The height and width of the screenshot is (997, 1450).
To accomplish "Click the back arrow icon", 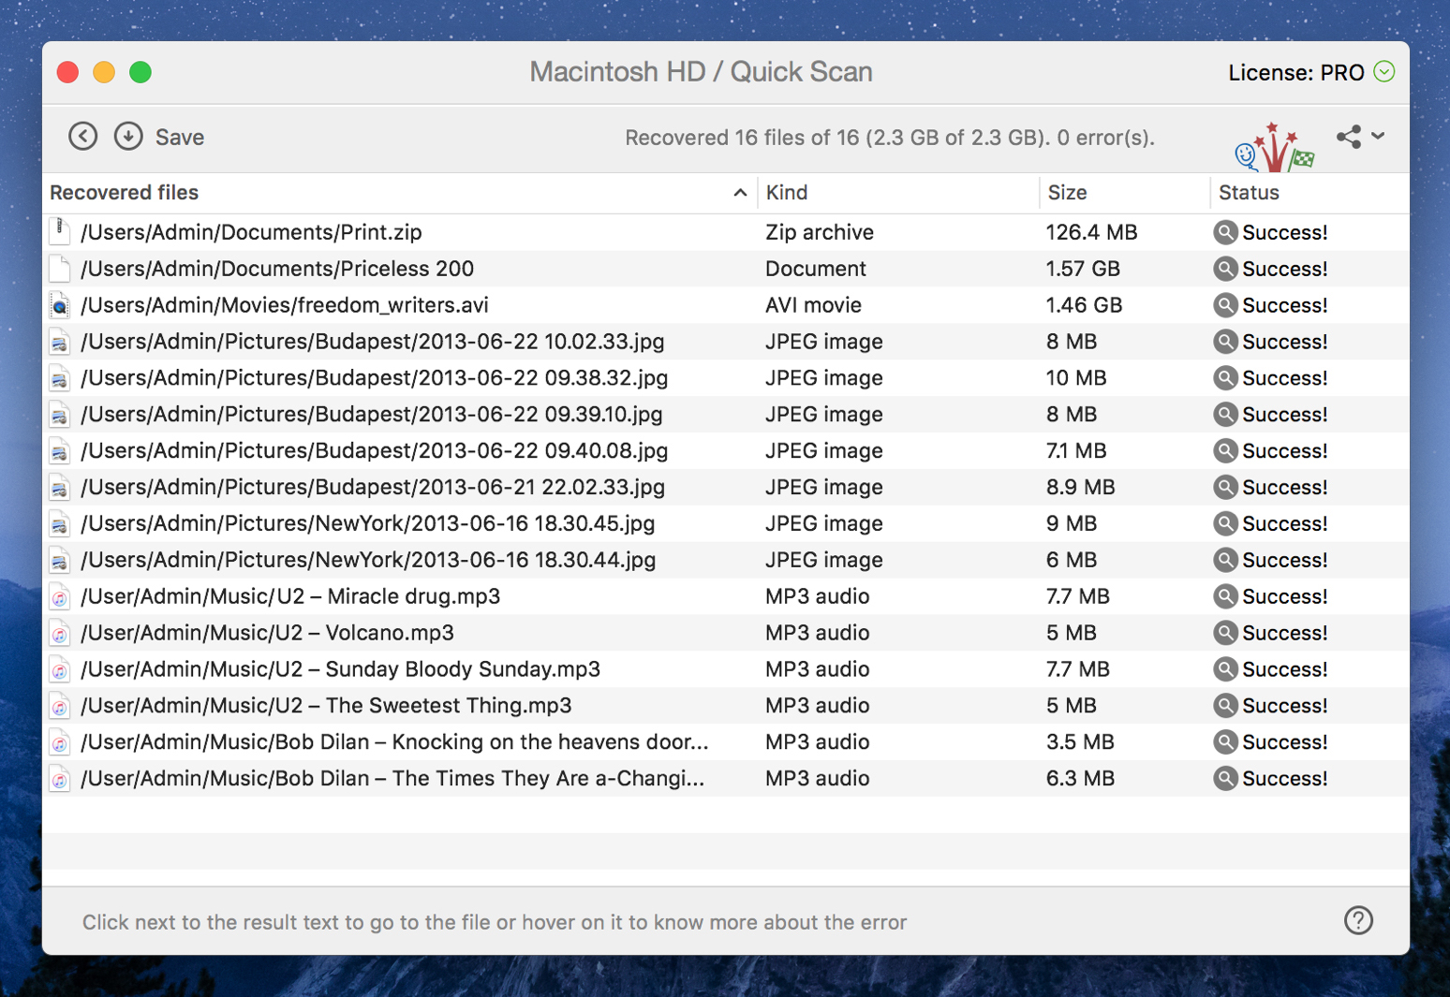I will [x=82, y=137].
